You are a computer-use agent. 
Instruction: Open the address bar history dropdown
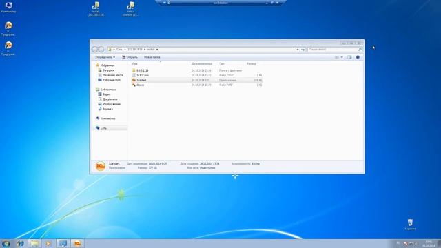click(298, 50)
